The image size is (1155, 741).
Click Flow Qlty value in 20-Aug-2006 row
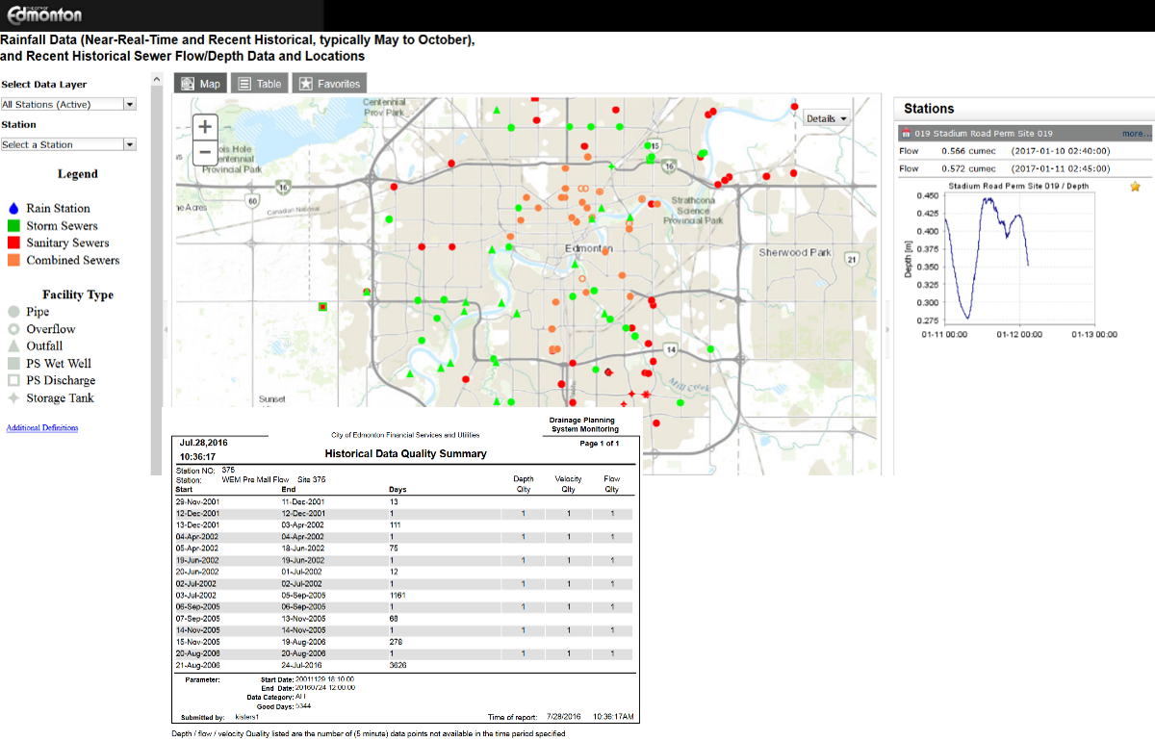click(x=612, y=653)
